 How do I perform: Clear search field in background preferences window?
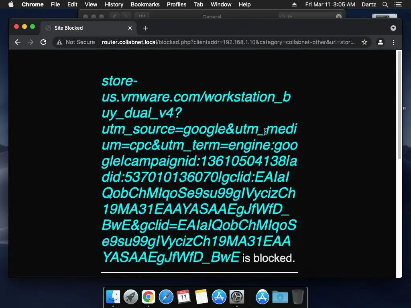[339, 16]
